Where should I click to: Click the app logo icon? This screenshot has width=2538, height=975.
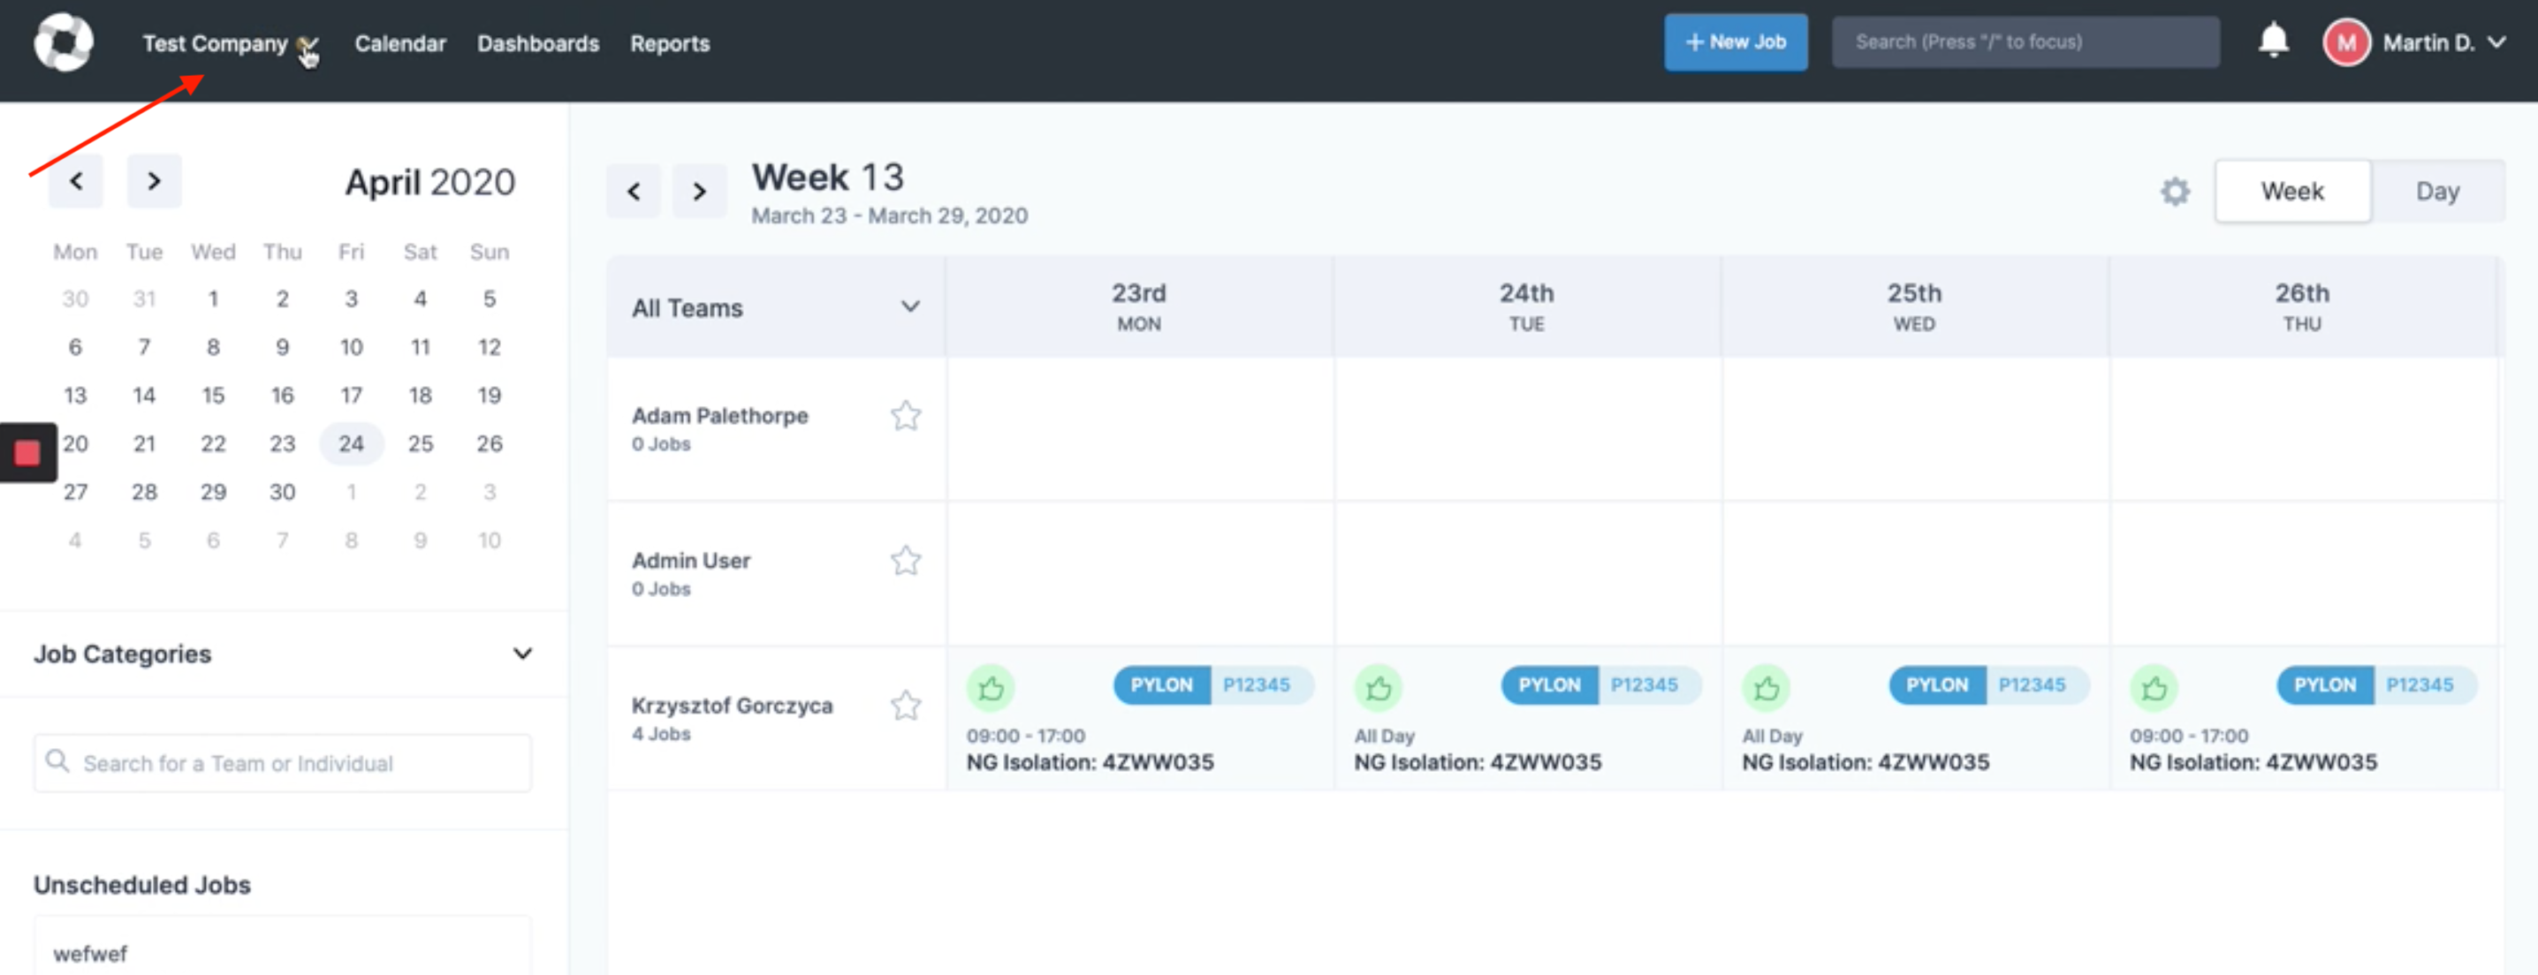[63, 42]
